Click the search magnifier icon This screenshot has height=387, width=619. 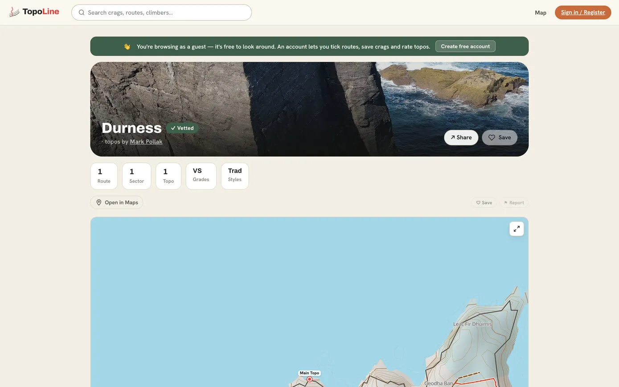[82, 12]
